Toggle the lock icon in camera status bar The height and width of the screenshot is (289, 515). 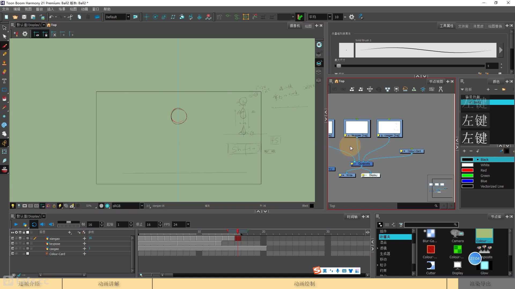pyautogui.click(x=54, y=206)
